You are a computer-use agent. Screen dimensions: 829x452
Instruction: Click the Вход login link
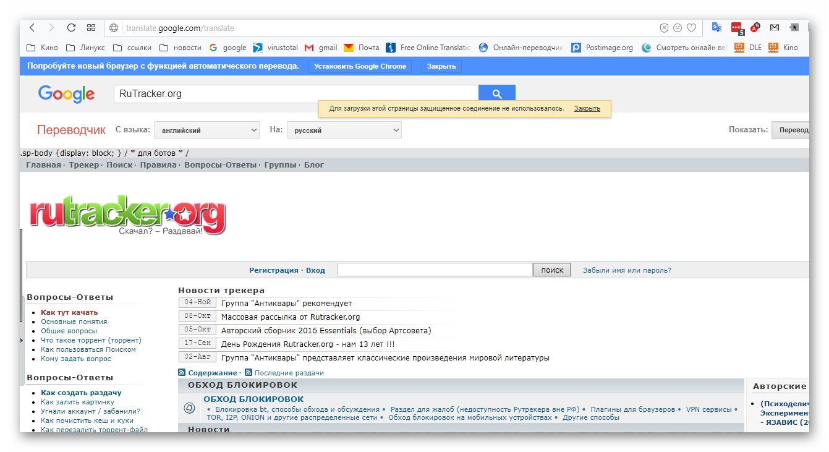point(315,270)
